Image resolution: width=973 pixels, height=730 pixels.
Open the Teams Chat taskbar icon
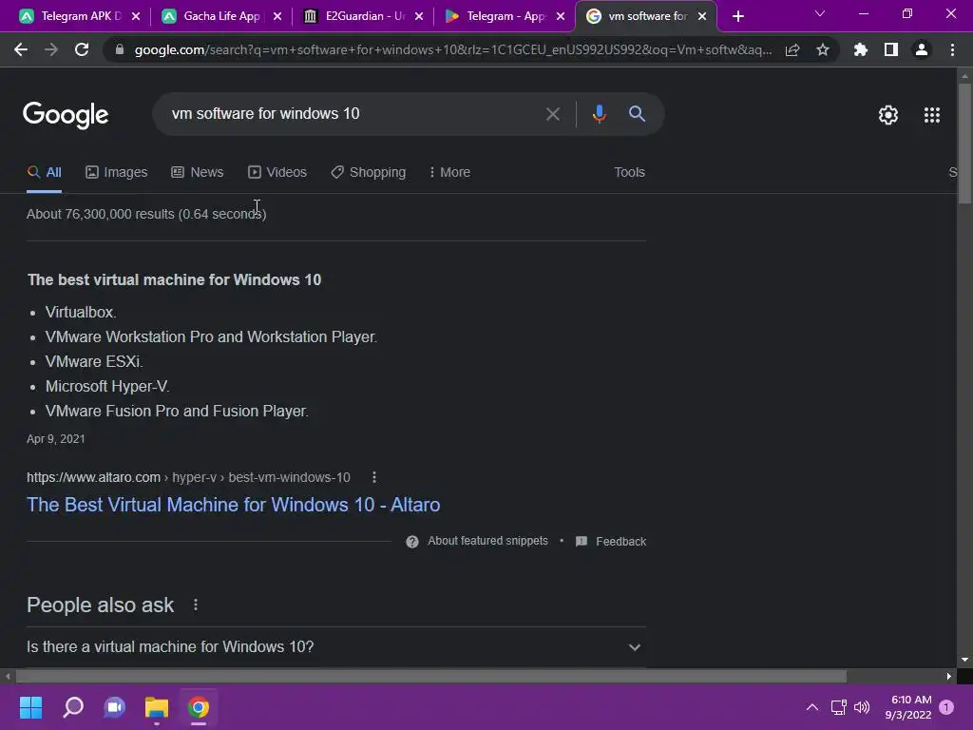tap(115, 707)
